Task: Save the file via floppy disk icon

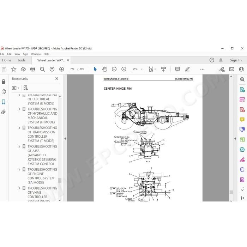Action: [4, 69]
